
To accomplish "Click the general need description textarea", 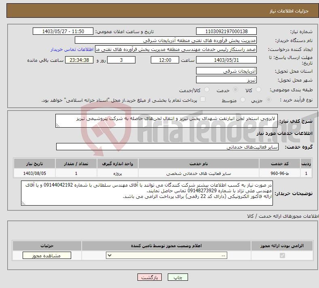I will click(167, 121).
